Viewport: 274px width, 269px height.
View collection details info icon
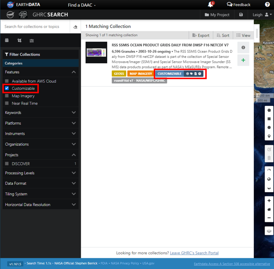243,48
